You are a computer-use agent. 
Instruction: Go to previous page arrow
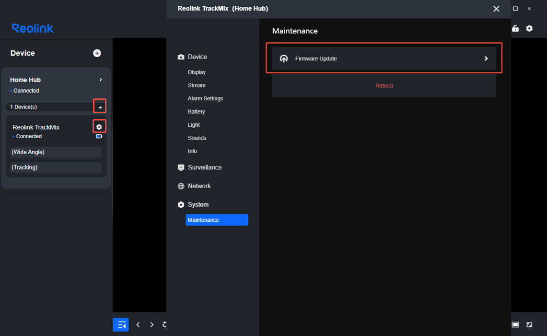[138, 324]
